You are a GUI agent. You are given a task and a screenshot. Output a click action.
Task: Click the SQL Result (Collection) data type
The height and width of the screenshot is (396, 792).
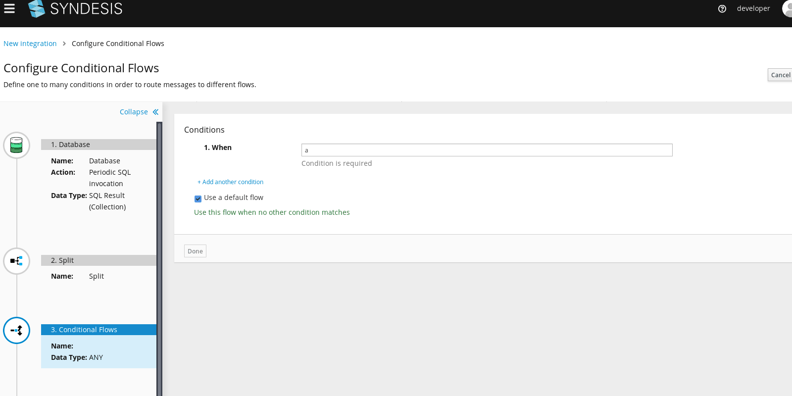click(107, 201)
